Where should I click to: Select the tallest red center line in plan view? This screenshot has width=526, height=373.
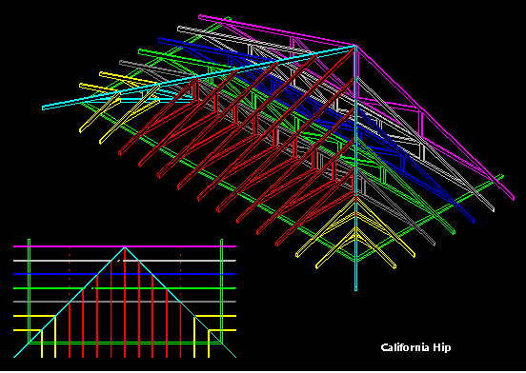(x=125, y=303)
